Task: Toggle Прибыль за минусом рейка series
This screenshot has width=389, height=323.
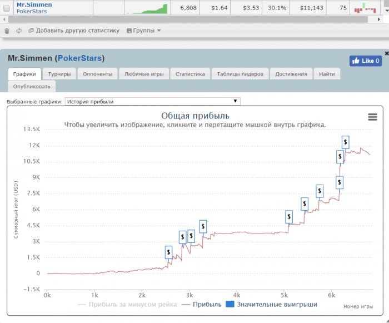Action: pos(128,305)
